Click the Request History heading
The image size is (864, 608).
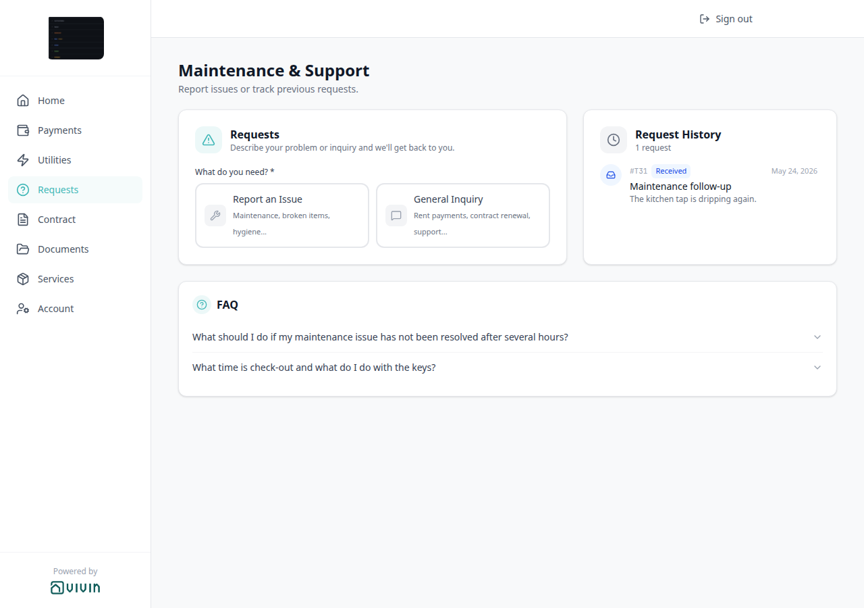point(678,134)
